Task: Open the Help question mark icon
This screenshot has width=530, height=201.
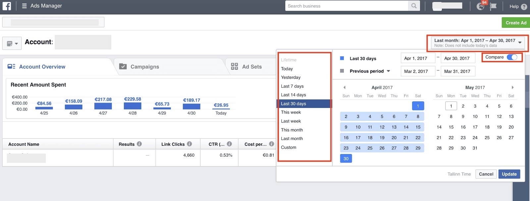Action: [524, 7]
